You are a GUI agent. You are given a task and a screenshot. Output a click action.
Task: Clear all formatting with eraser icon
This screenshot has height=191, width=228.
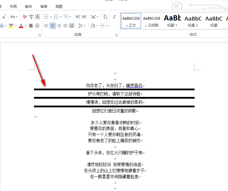[x=25, y=17]
